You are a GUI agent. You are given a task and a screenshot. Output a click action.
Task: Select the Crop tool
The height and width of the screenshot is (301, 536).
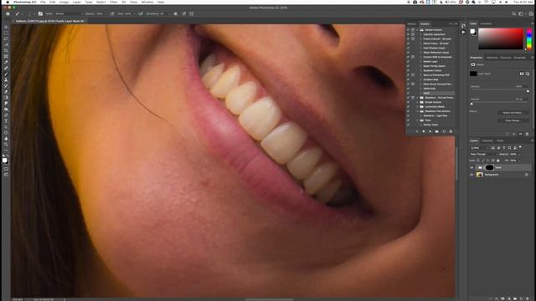point(6,50)
